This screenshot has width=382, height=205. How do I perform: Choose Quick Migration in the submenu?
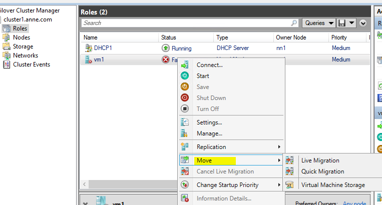point(333,171)
